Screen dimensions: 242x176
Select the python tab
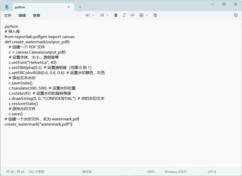(x=44, y=7)
